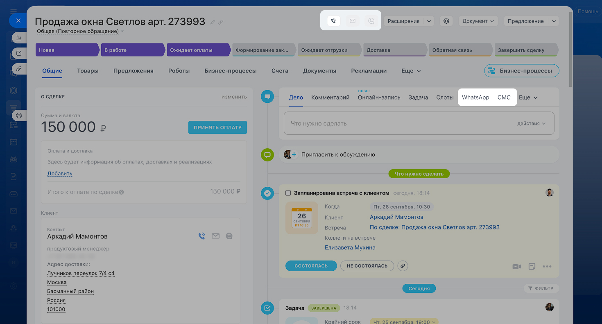This screenshot has height=324, width=602.
Task: Click the ПРИНЯТЬ ОПЛАТУ button
Action: click(217, 127)
